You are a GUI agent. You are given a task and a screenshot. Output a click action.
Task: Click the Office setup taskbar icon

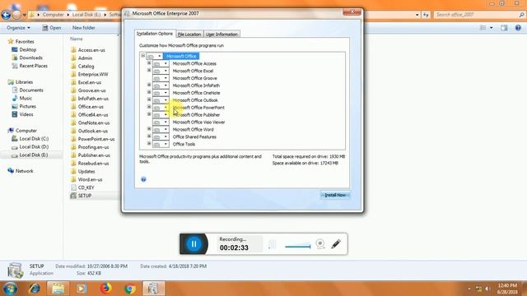coord(153,289)
